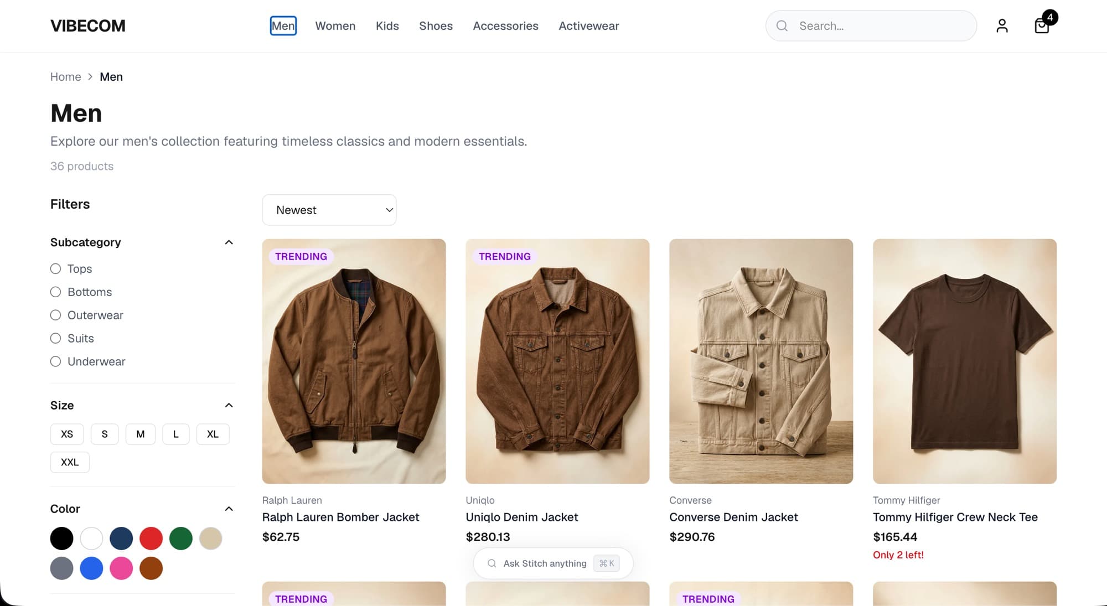The image size is (1107, 606).
Task: Click the Tommy Hilfiger brand label
Action: [x=907, y=500]
